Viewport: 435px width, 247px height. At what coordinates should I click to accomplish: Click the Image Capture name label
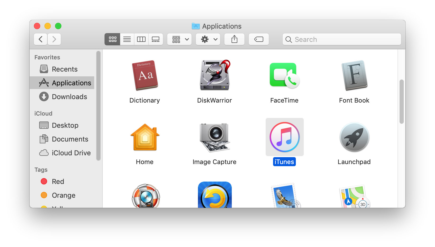coord(215,162)
